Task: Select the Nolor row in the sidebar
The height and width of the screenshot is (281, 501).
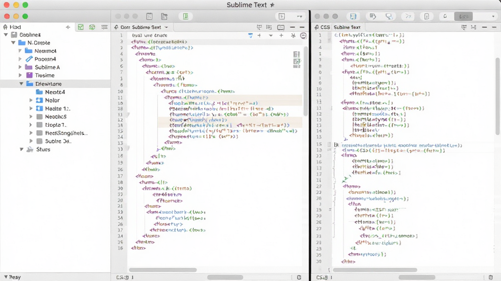Action: pyautogui.click(x=55, y=100)
